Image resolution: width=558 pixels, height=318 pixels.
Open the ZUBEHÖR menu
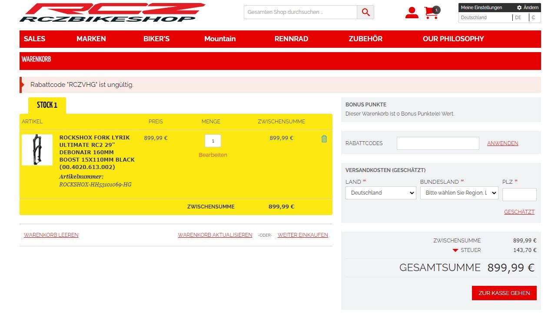(x=365, y=39)
